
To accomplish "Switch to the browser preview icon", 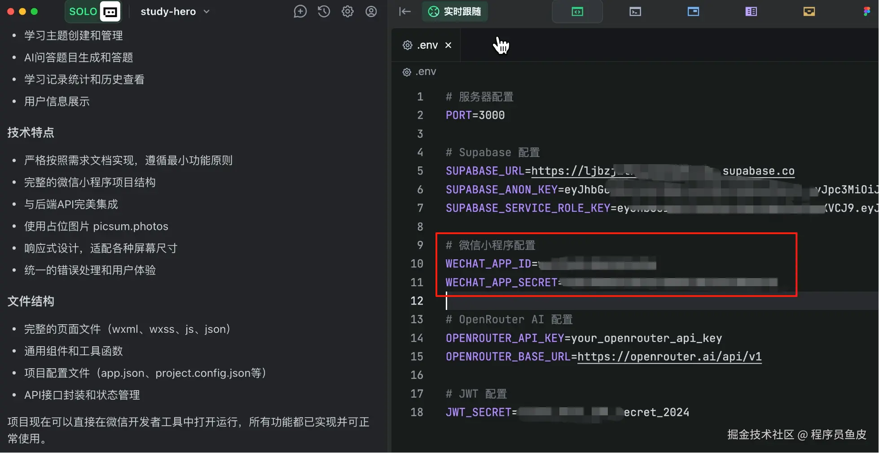I will tap(693, 12).
